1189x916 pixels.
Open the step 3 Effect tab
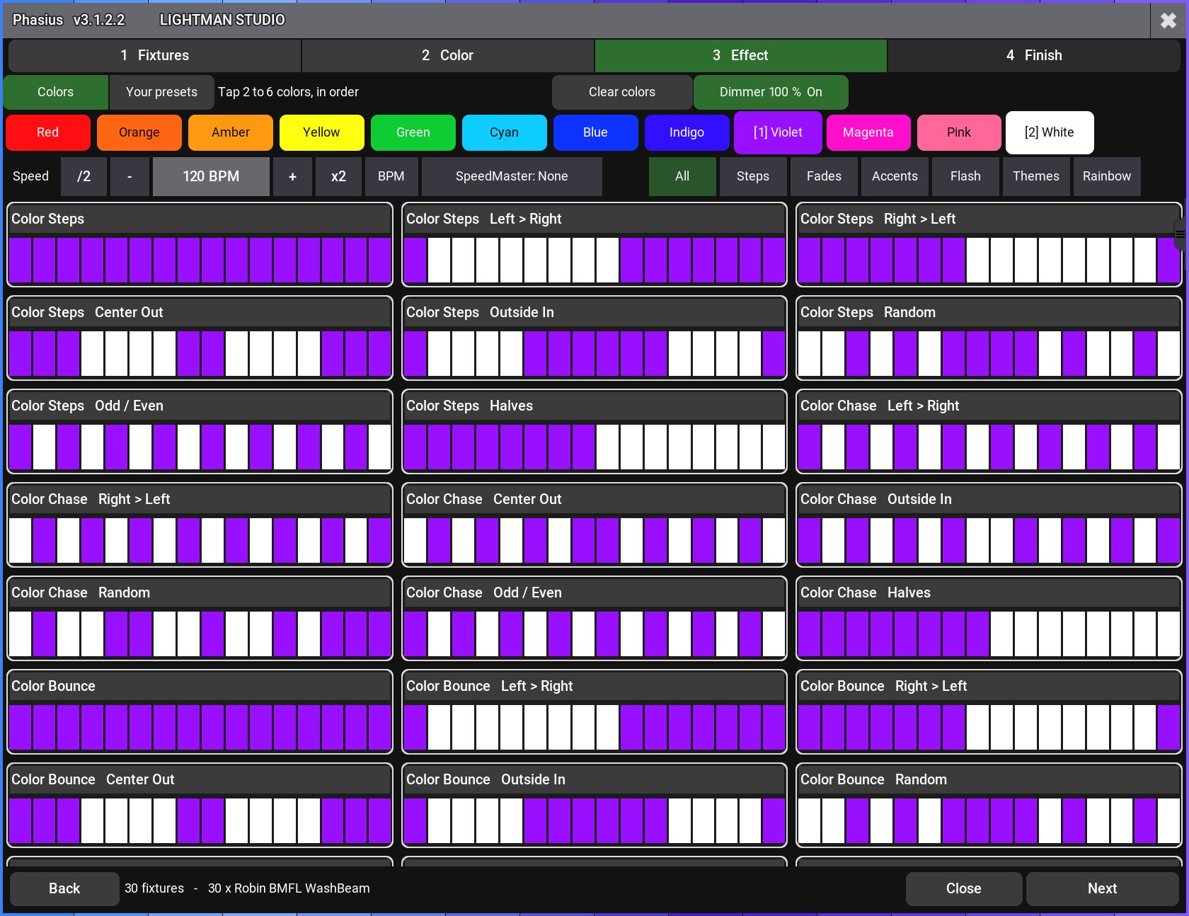[740, 55]
